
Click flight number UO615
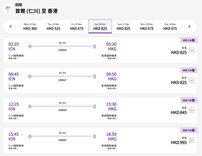(63, 50)
